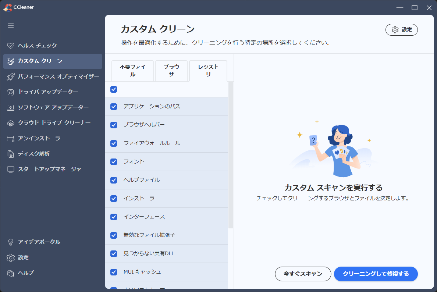Click the cloud icon for クラウド ドライブ クリーナー
This screenshot has height=292, width=437.
[x=11, y=123]
